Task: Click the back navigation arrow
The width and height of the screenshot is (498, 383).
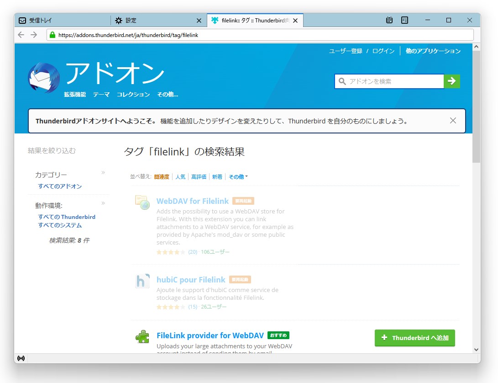Action: 21,34
